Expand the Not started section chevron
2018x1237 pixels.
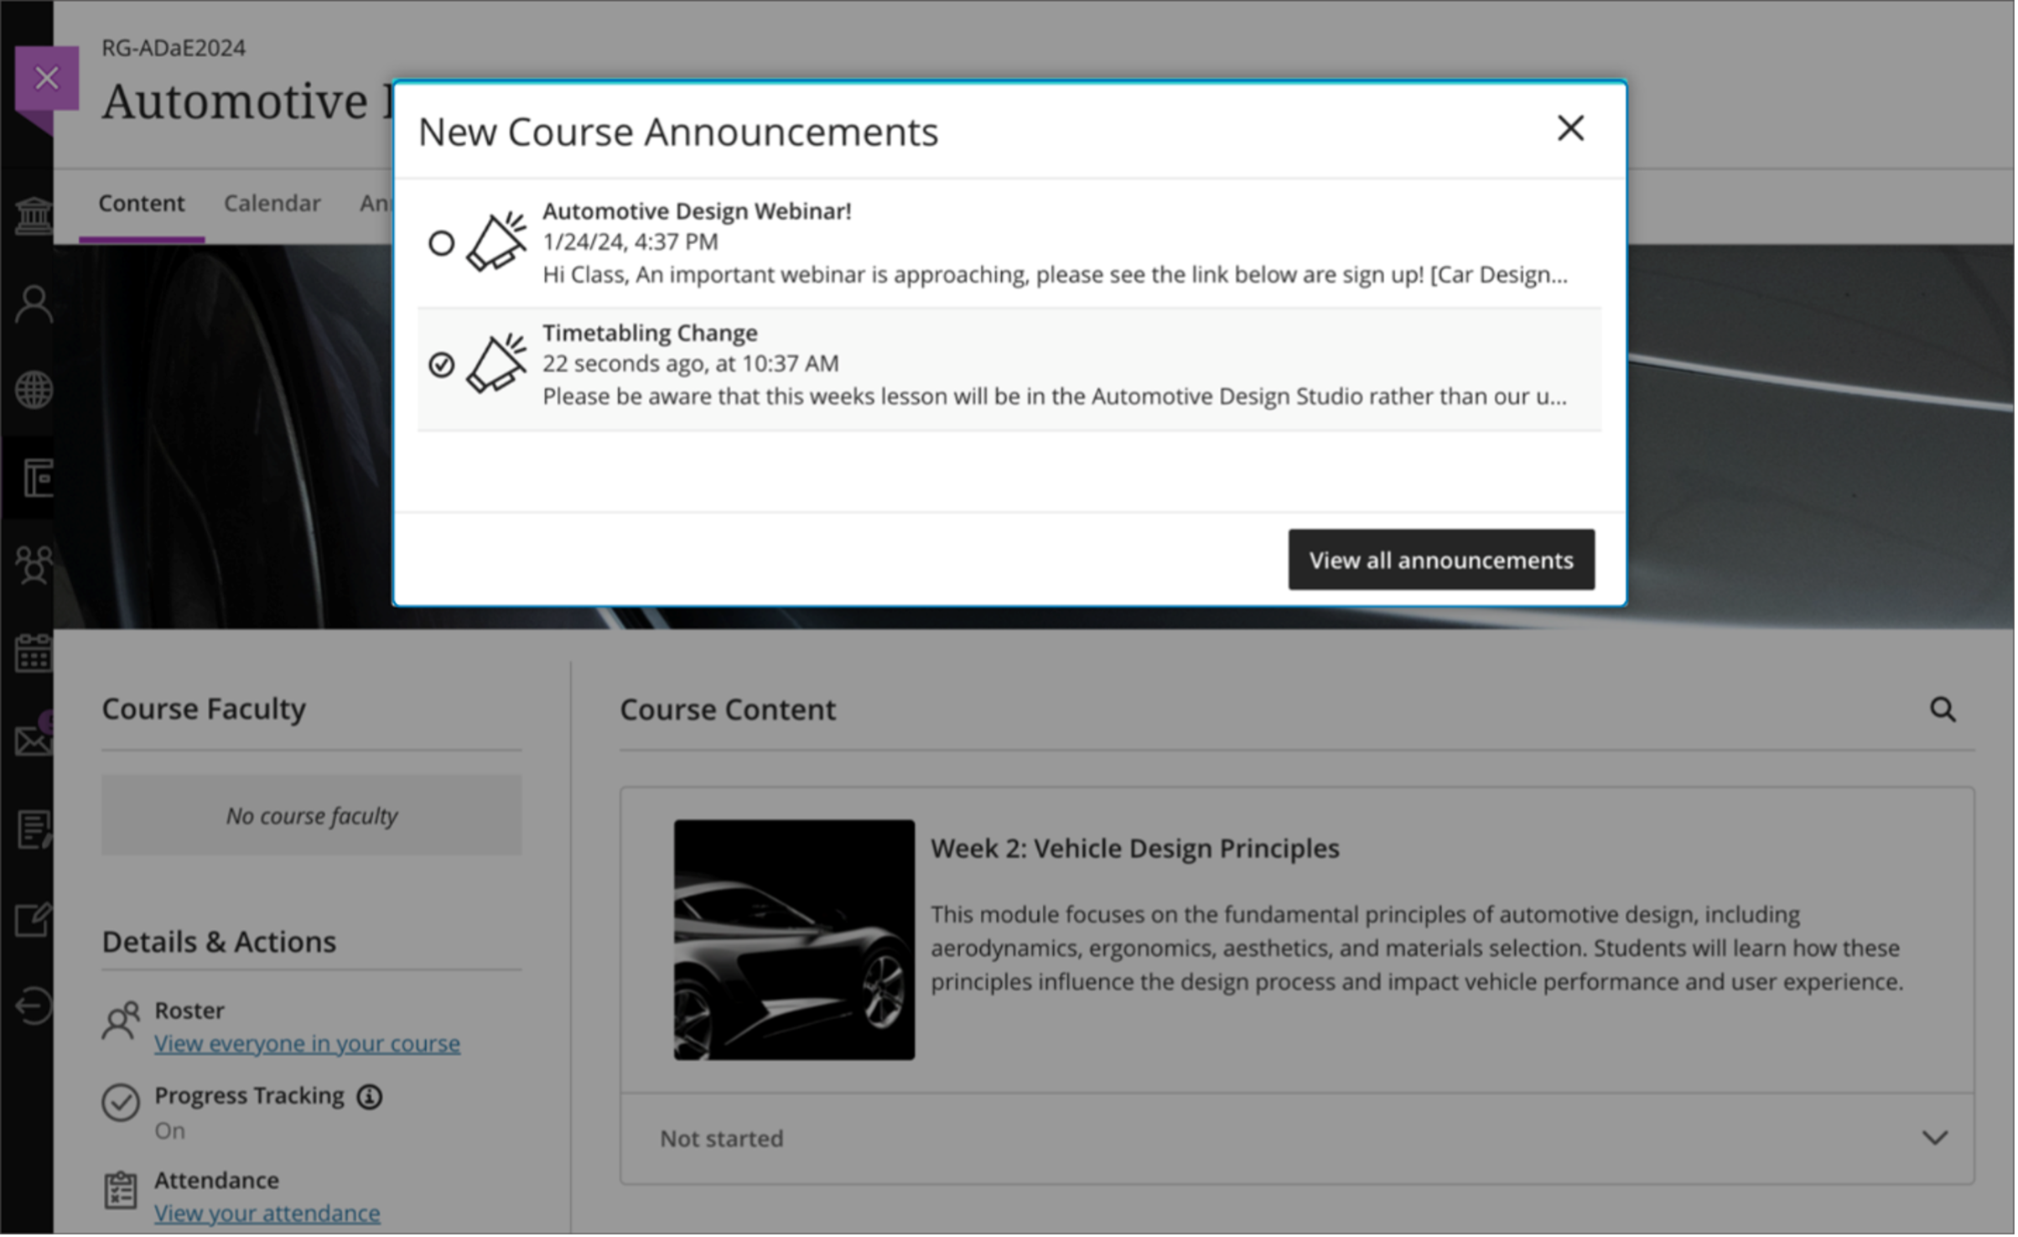point(1935,1138)
